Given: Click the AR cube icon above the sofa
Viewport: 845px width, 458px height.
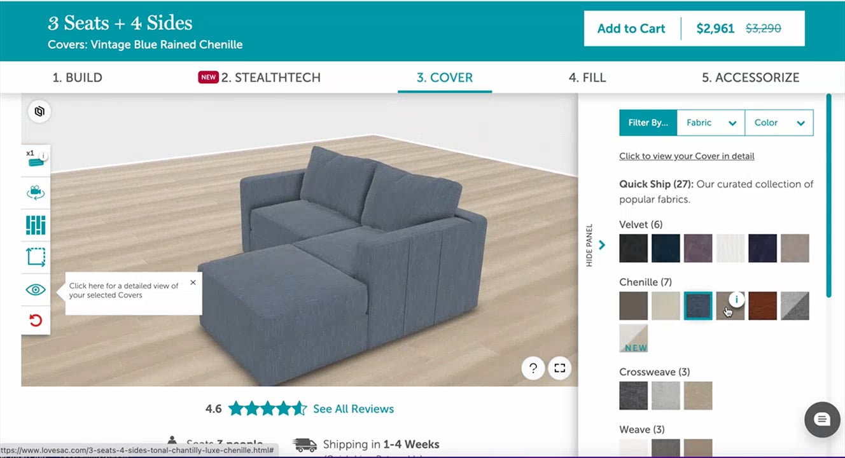Looking at the screenshot, I should tap(39, 111).
